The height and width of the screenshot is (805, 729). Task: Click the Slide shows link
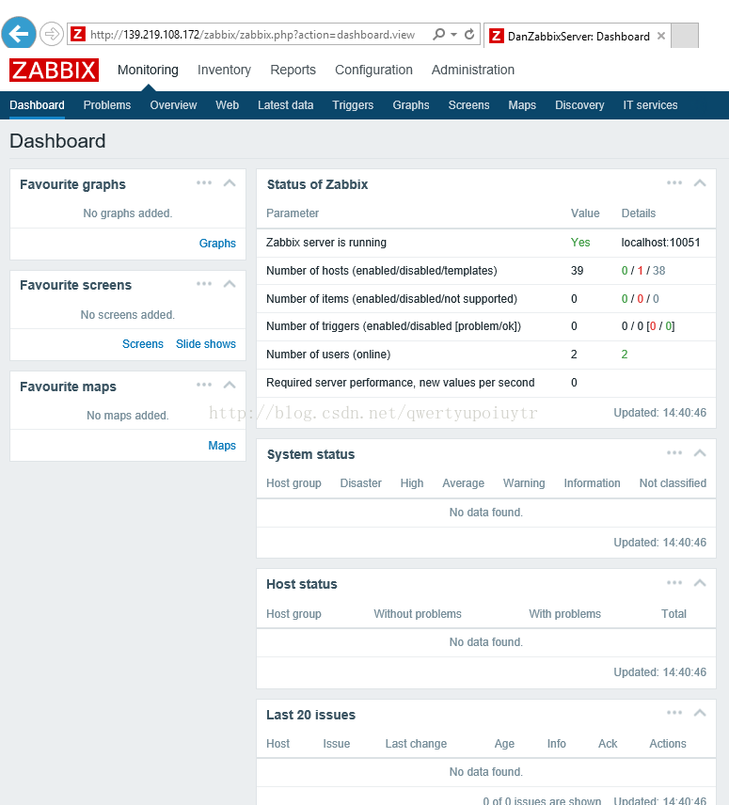click(206, 344)
